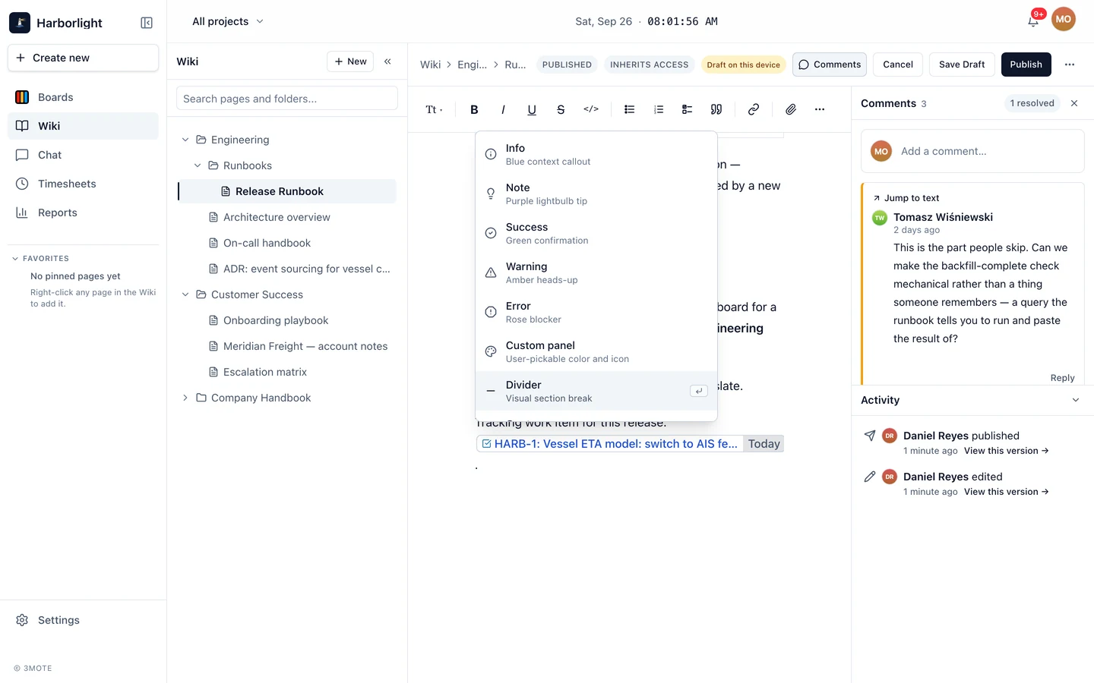1094x683 pixels.
Task: Choose the Info callout option
Action: coord(596,154)
